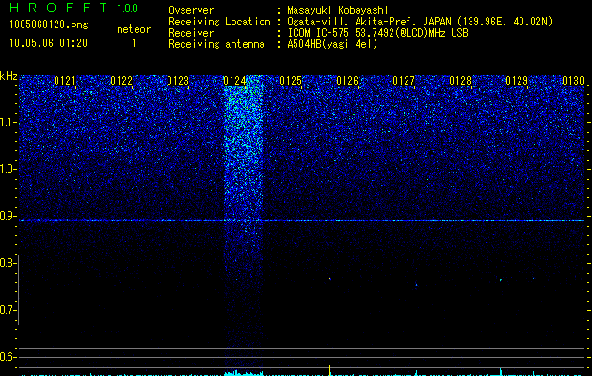The height and width of the screenshot is (376, 592).
Task: Click the ICOM IC-575 receiver value
Action: (377, 33)
